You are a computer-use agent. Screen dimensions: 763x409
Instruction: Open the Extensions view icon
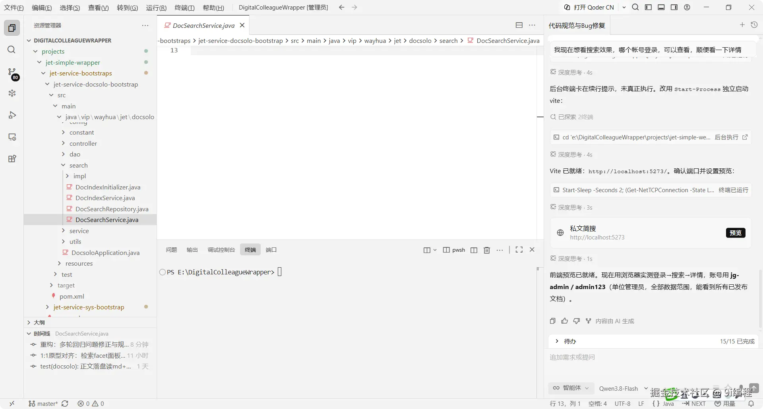[12, 159]
